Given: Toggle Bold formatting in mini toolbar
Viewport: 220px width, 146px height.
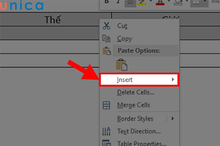Looking at the screenshot, I should pyautogui.click(x=107, y=2).
